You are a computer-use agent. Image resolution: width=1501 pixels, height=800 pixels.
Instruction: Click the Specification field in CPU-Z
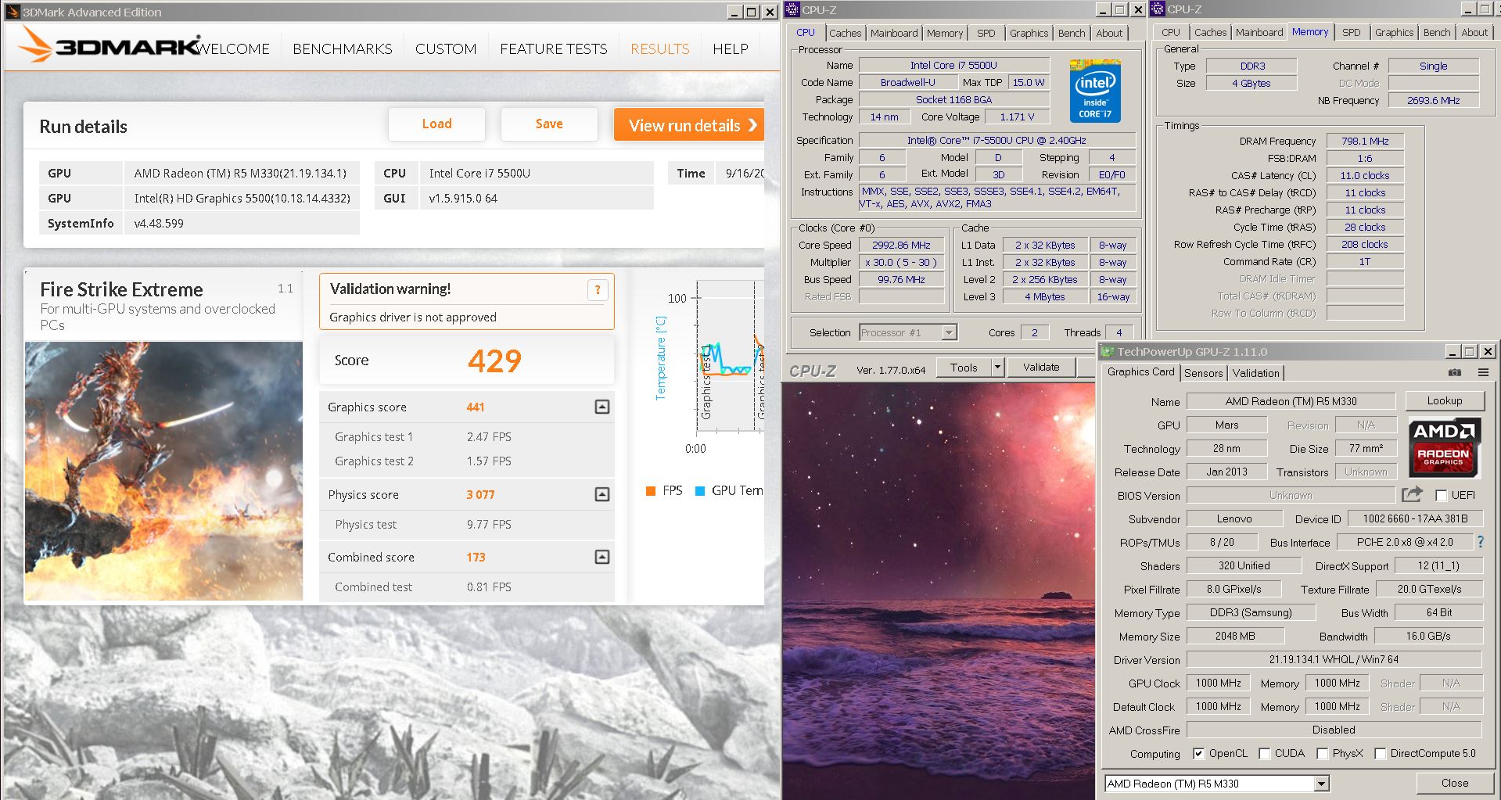coord(996,140)
